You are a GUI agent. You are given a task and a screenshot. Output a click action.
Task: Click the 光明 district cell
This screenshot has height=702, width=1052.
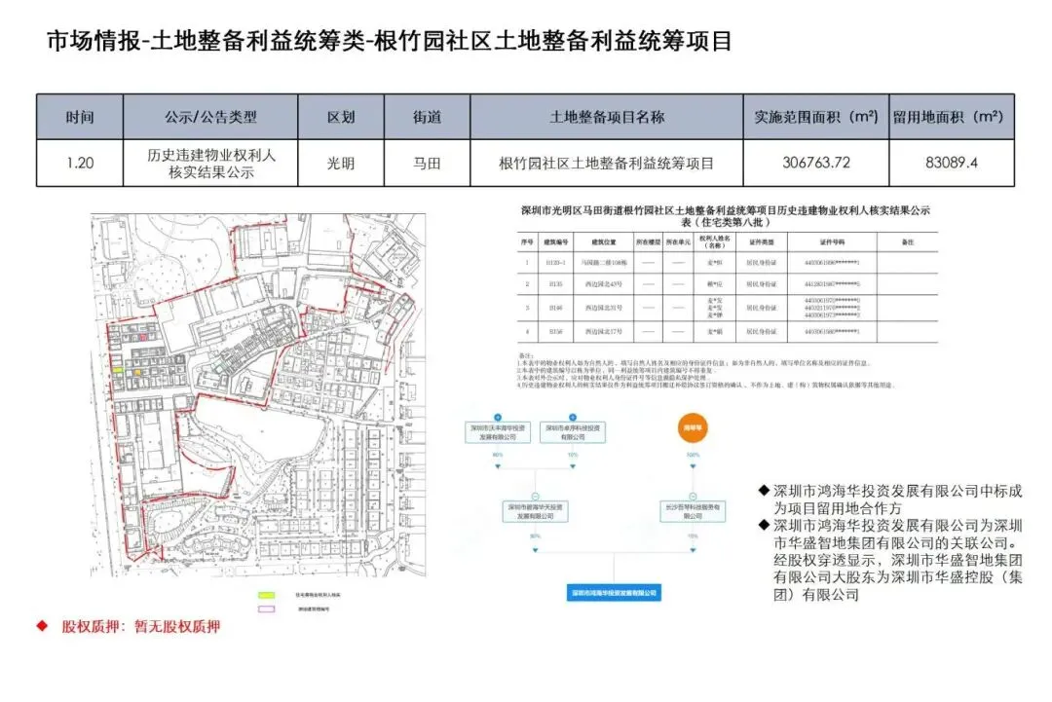click(x=341, y=163)
